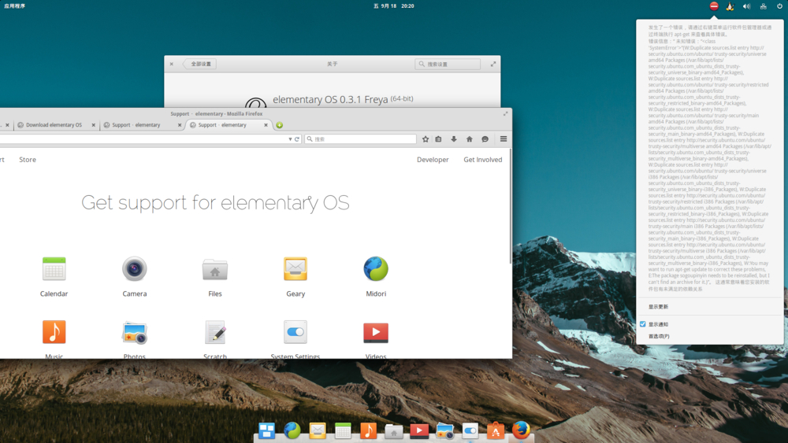Open the Geary support icon
This screenshot has width=788, height=443.
pyautogui.click(x=295, y=269)
